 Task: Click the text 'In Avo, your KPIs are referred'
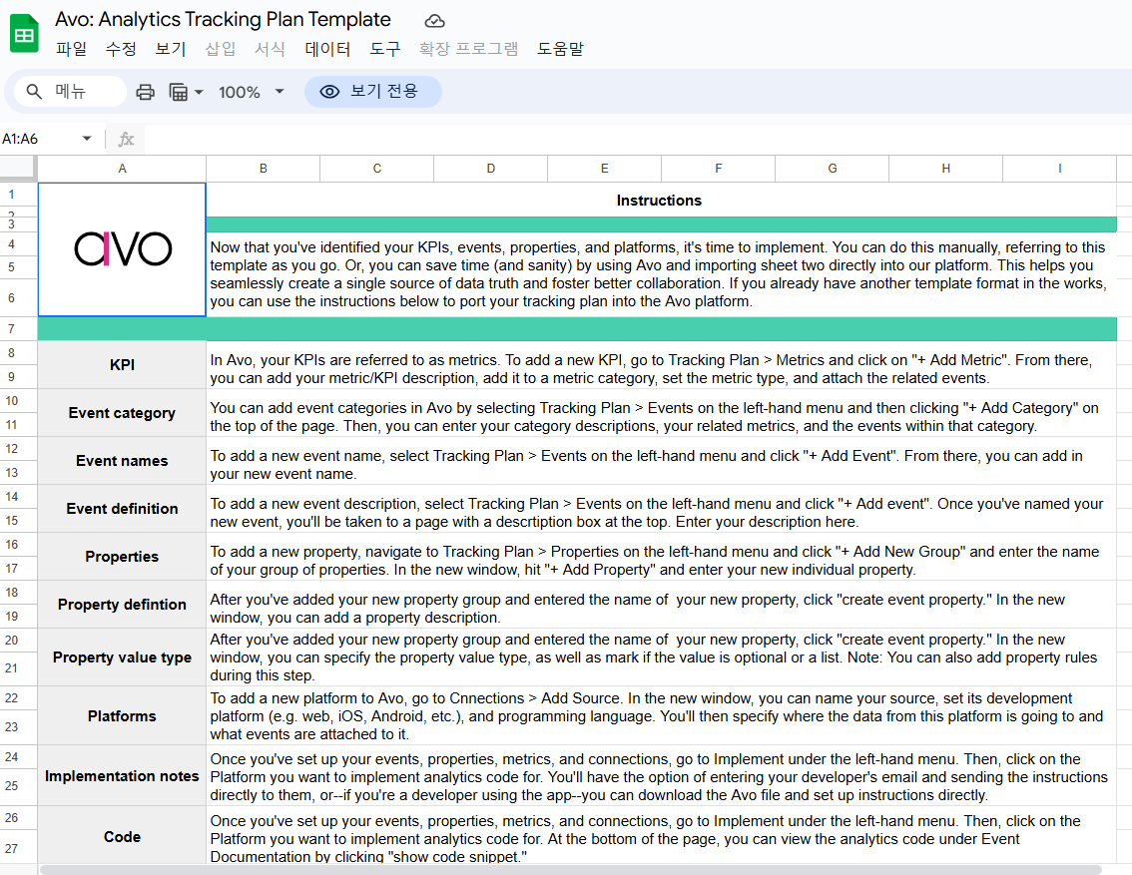[x=651, y=369]
